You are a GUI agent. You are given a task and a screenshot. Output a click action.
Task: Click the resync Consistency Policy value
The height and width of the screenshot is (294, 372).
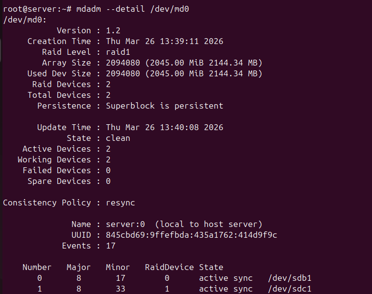click(121, 203)
